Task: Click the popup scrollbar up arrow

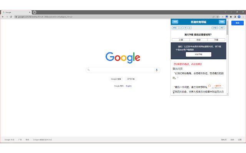Action: pyautogui.click(x=227, y=20)
